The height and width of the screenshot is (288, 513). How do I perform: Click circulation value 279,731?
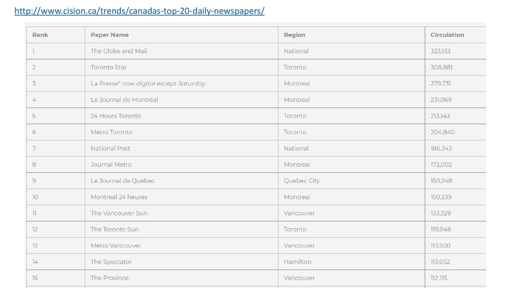pos(440,83)
